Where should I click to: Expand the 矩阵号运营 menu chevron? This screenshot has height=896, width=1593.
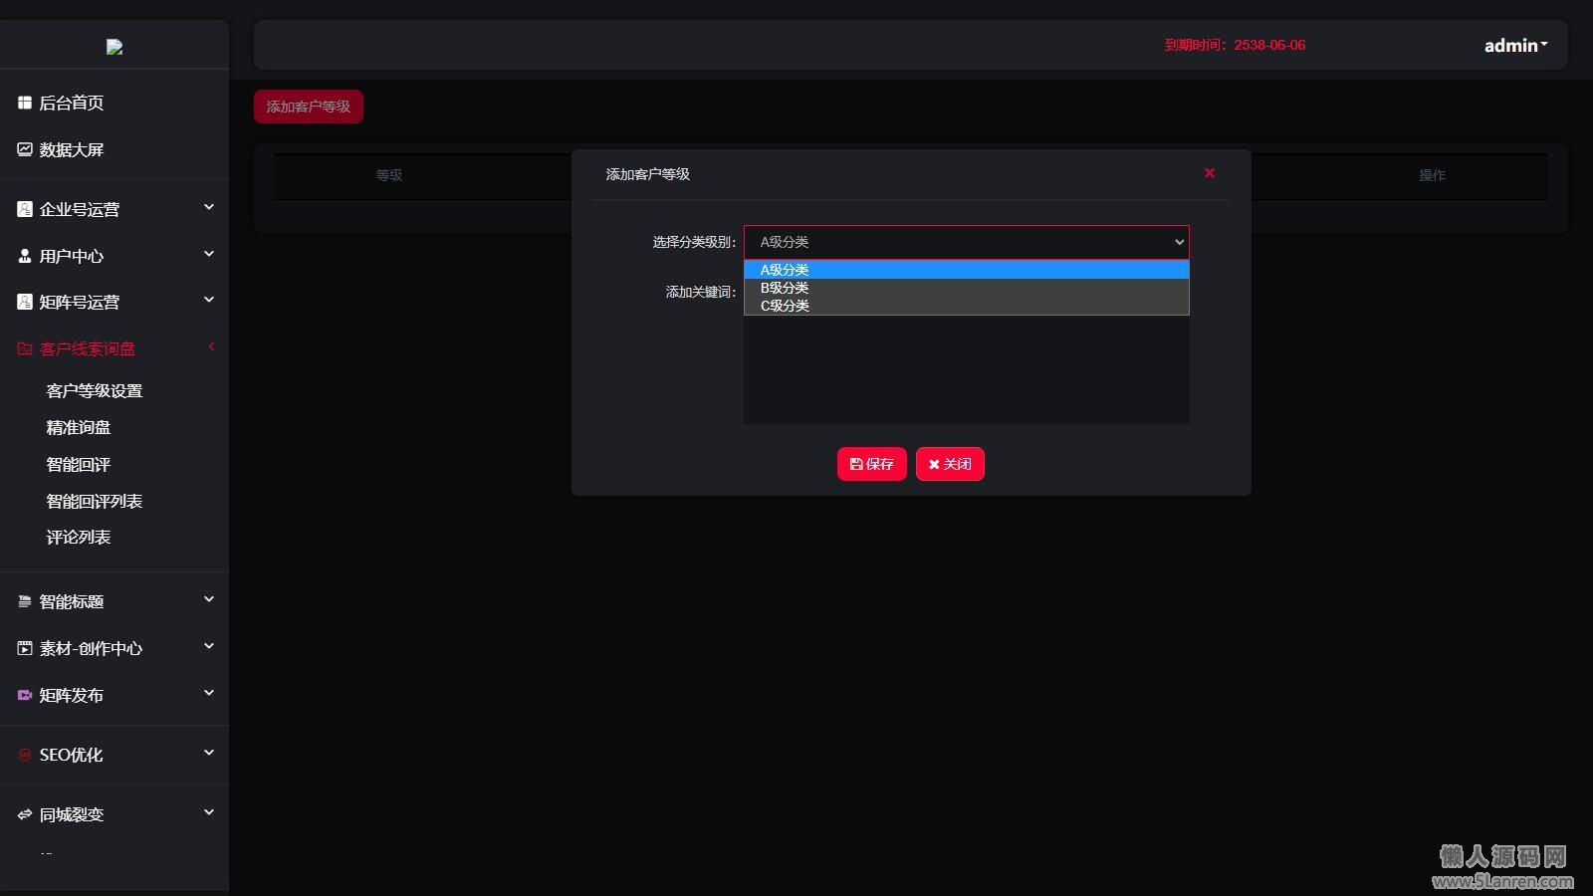(x=209, y=301)
